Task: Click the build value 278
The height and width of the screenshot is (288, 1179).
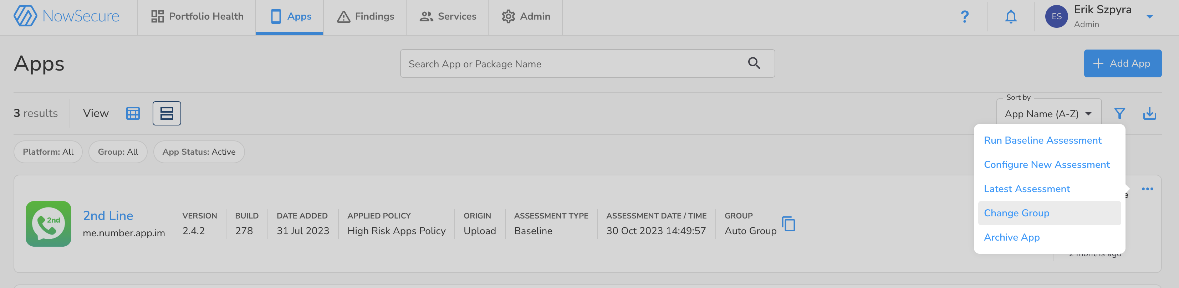Action: tap(244, 231)
